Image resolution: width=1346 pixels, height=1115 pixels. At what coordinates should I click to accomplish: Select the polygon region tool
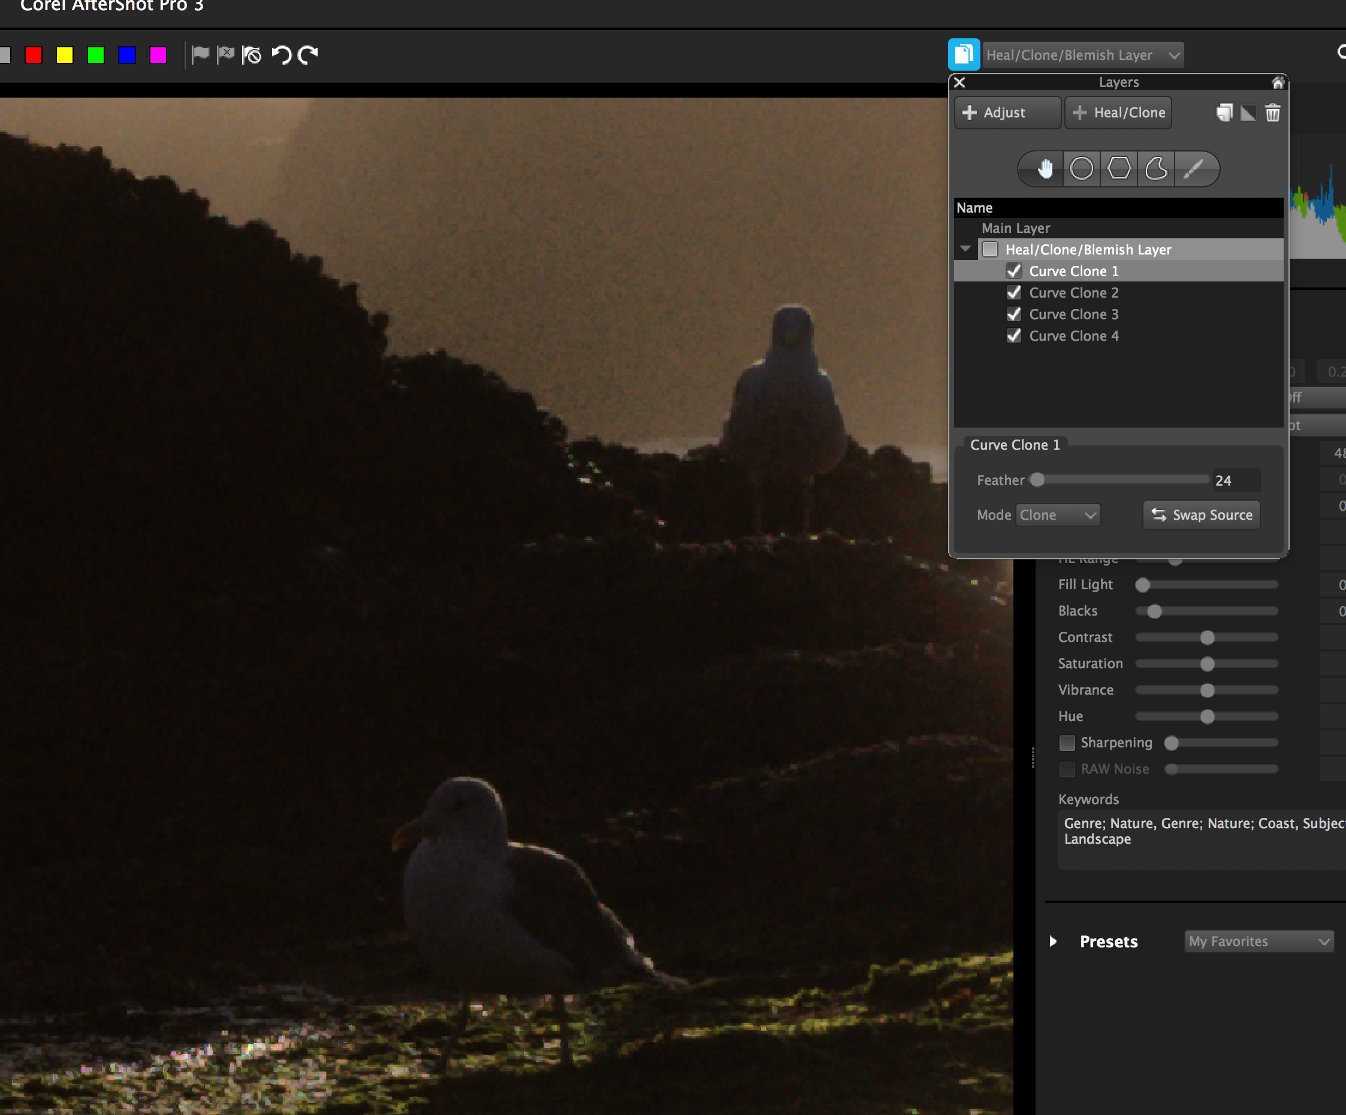(1119, 169)
